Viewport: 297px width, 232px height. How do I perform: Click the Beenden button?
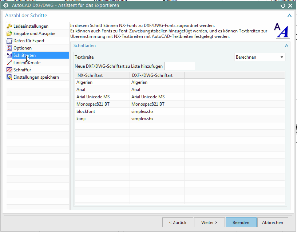coord(241,222)
